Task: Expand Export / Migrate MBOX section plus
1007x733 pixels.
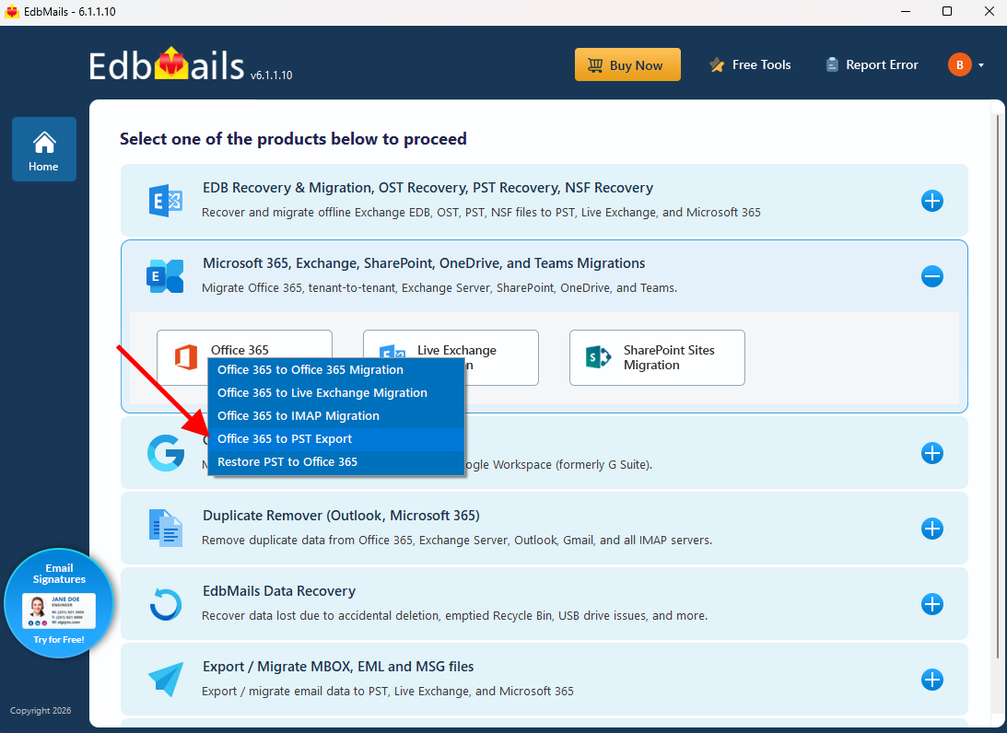Action: coord(931,680)
